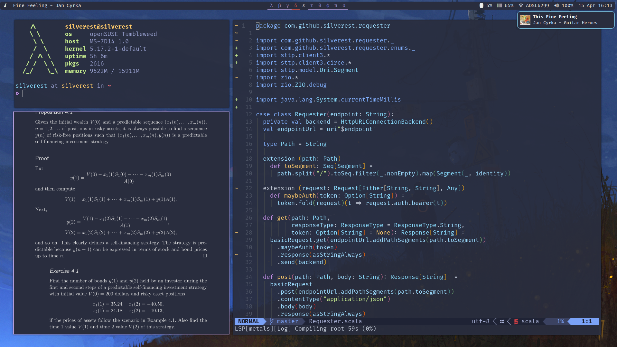
Task: Switch to workspace σ
Action: tap(344, 5)
